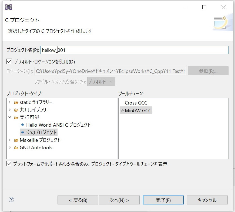Click the Hello World ANSI C bullet icon
Viewport: 235px width, 212px height.
[23, 125]
